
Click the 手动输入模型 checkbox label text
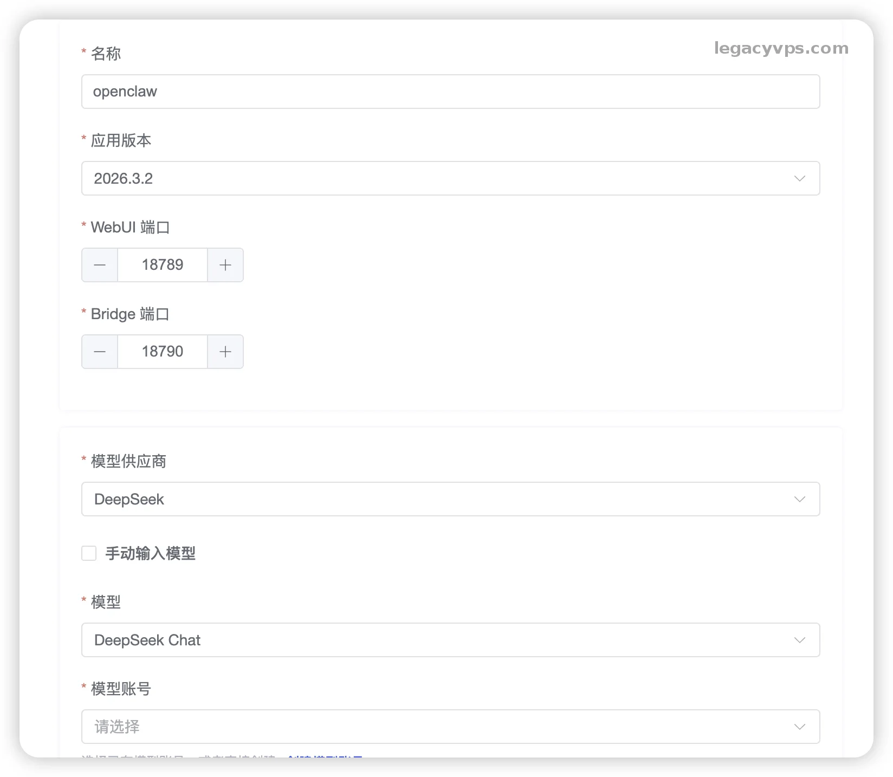[150, 553]
